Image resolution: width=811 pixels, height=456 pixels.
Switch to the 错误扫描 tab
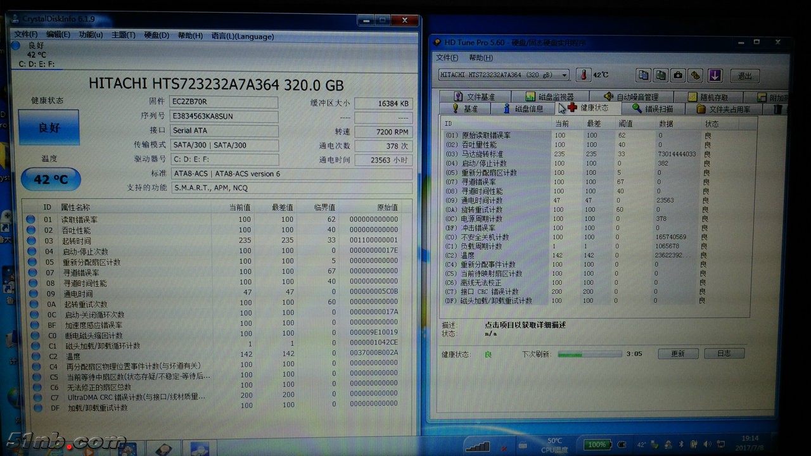tap(653, 109)
